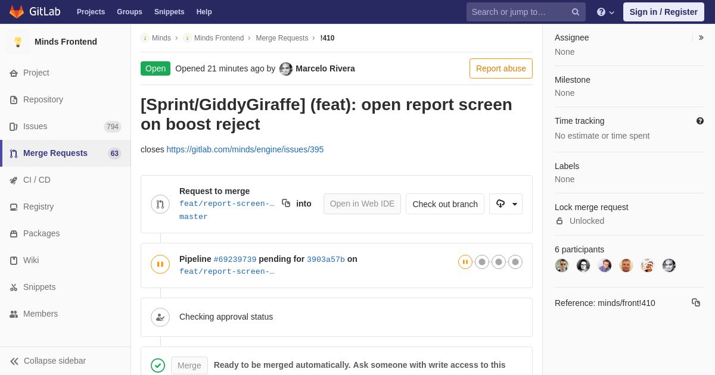Open pipeline feat/report-screen branch link
Screen dimensions: 715x375
tap(227, 271)
